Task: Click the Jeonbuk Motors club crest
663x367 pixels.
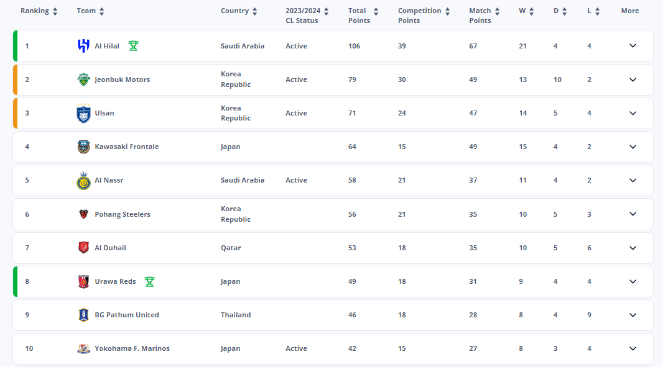Action: pos(83,79)
